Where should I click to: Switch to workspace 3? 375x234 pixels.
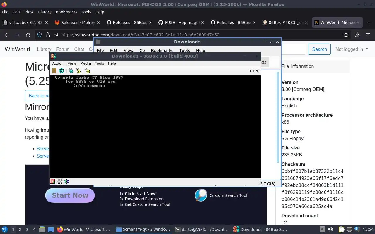click(x=27, y=230)
